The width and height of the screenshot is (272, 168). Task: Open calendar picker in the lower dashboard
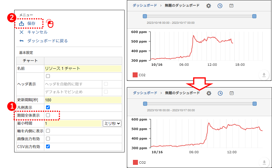(x=231, y=93)
